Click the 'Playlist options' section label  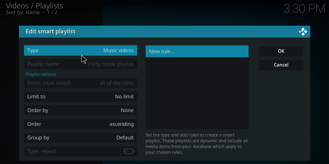click(41, 74)
